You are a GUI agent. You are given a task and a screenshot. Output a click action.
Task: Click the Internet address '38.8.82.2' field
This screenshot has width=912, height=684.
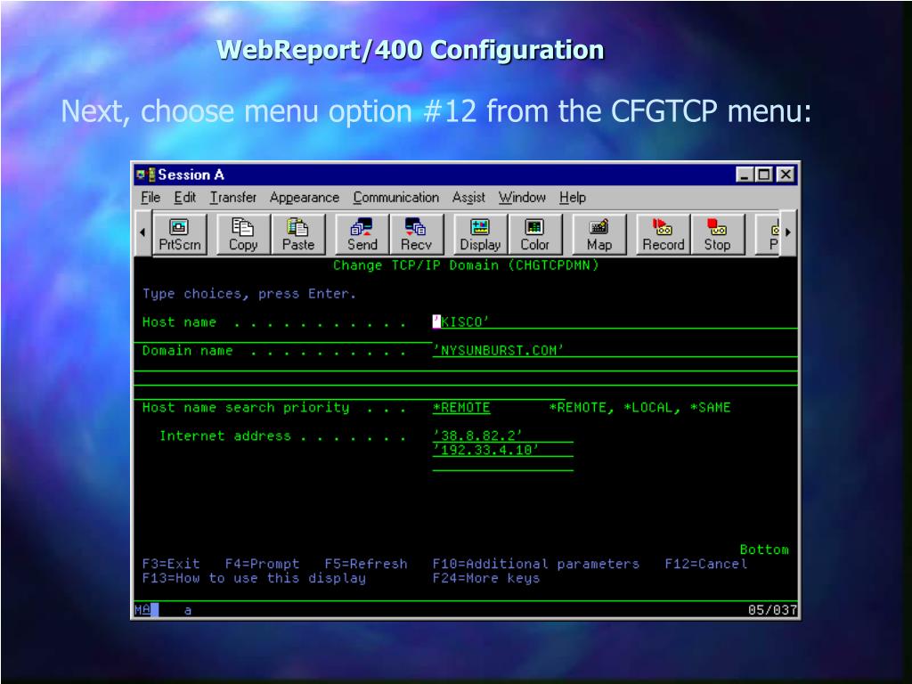(x=502, y=436)
